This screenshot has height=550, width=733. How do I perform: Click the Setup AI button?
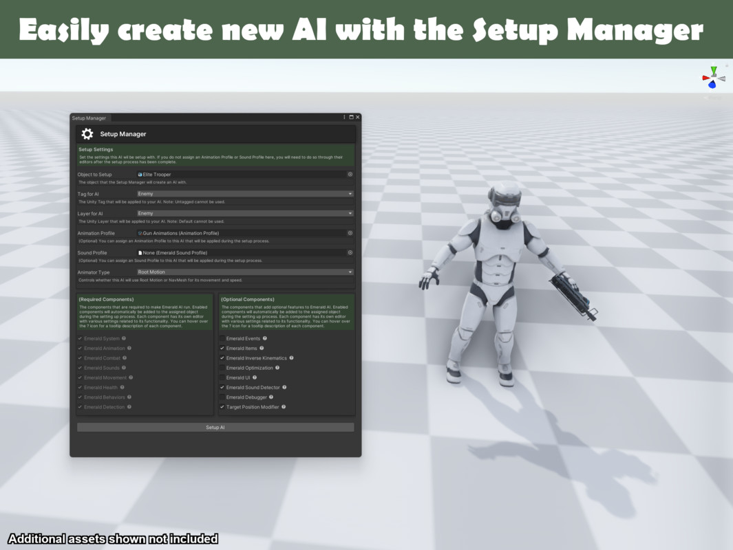(x=215, y=427)
